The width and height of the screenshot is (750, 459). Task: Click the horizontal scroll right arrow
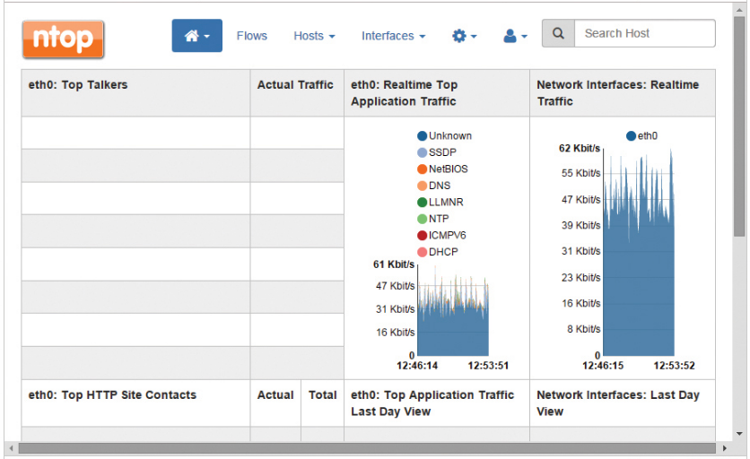click(x=725, y=447)
